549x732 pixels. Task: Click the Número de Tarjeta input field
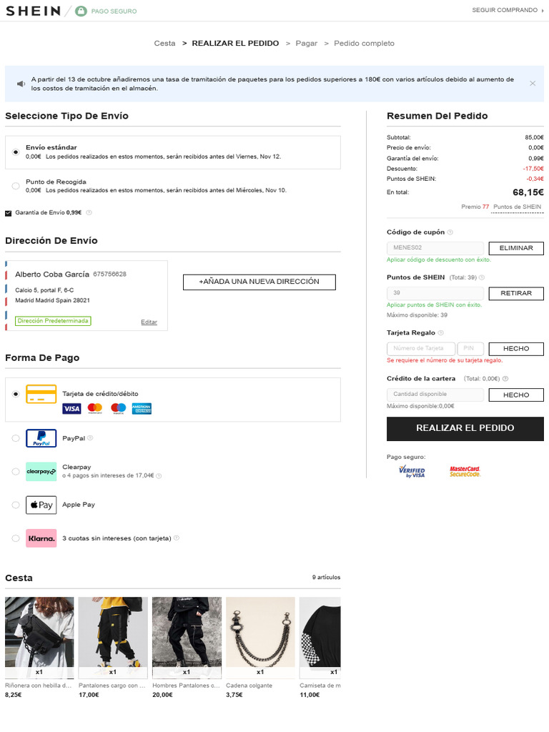[x=420, y=348]
